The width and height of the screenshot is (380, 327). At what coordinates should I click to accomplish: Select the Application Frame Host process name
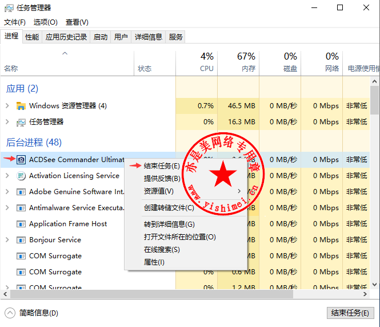pos(68,224)
